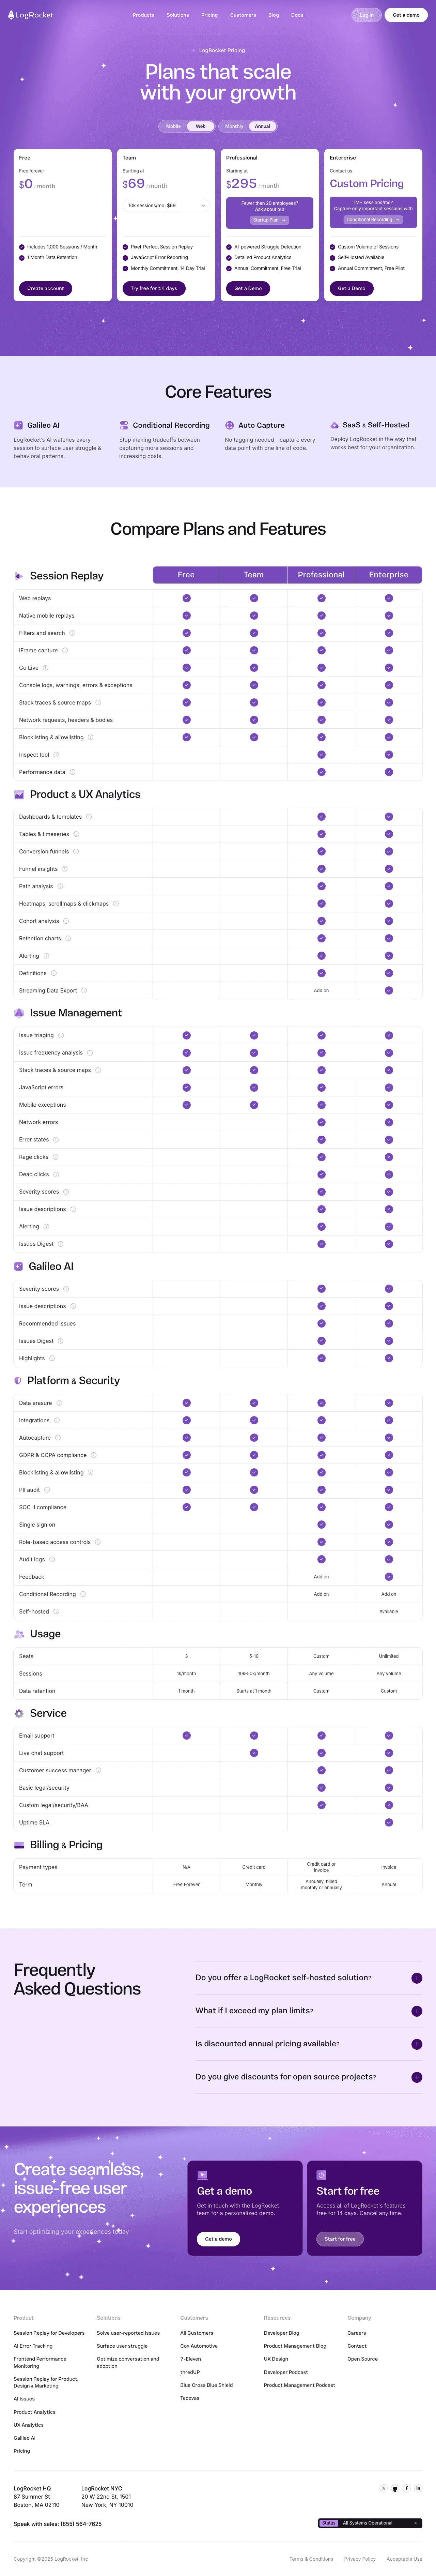Click the info icon next to SOC II compliance
The height and width of the screenshot is (2576, 436).
click(74, 1507)
